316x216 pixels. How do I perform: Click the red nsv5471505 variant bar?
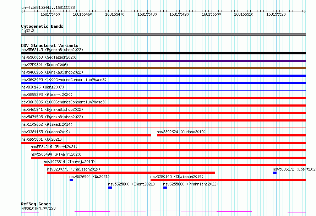[x=163, y=120]
